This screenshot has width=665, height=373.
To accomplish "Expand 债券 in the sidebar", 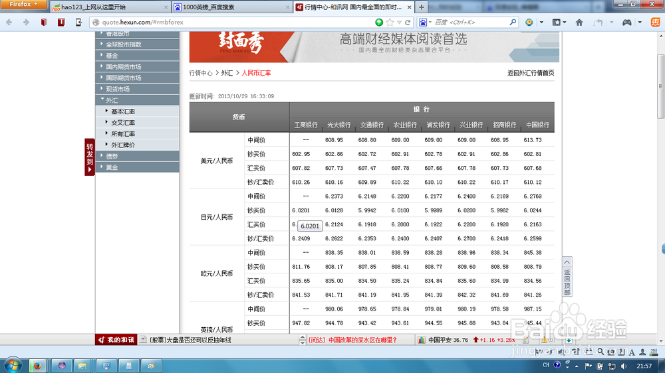I will (136, 156).
